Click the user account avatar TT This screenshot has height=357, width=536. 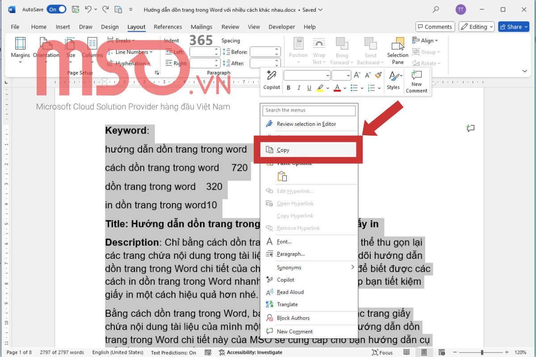coord(461,9)
